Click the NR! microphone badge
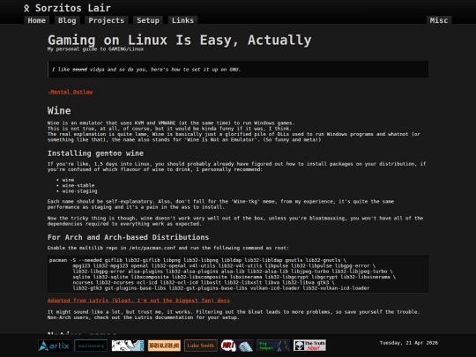This screenshot has width=476, height=357. [x=237, y=346]
